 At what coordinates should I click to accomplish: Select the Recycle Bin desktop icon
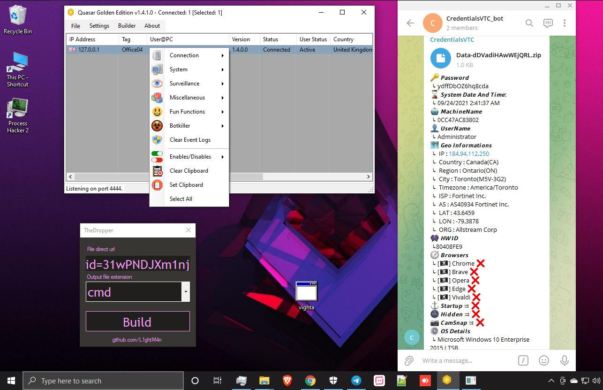pos(18,20)
